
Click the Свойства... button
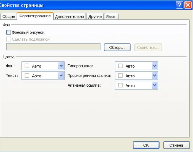click(x=148, y=47)
